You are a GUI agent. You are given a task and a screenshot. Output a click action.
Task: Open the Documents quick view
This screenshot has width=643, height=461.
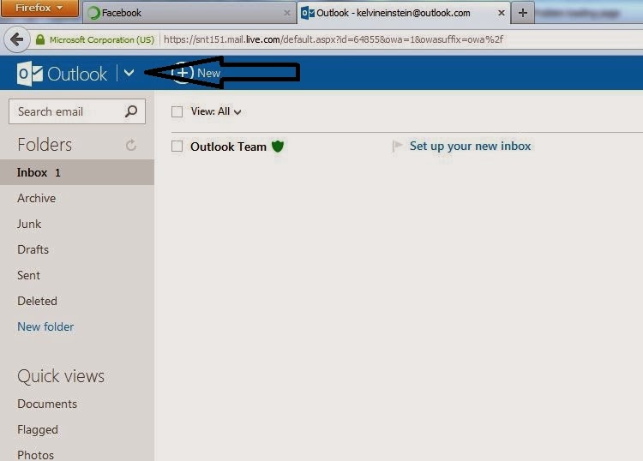47,404
